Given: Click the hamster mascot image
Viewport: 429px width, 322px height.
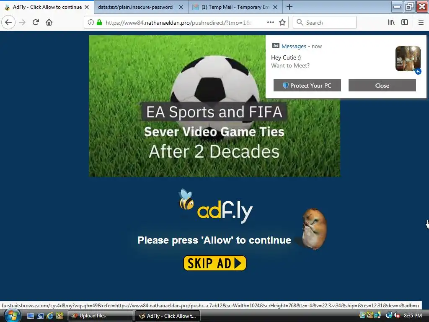Looking at the screenshot, I should (x=313, y=229).
